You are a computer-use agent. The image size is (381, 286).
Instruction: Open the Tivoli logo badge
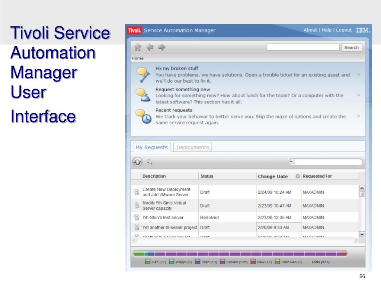click(134, 31)
